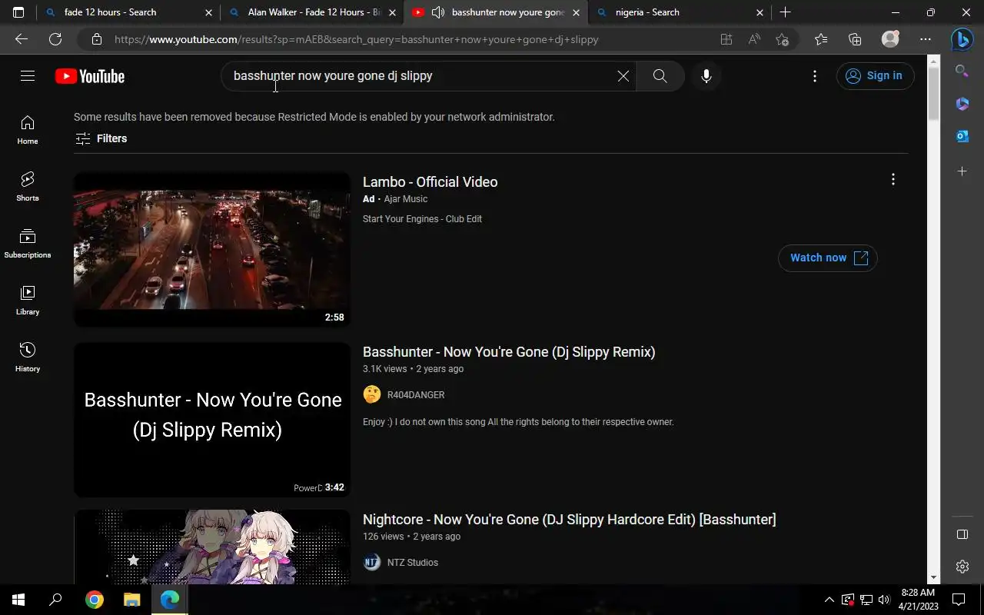Open Subscriptions in YouTube sidebar
The height and width of the screenshot is (615, 984).
pos(28,244)
